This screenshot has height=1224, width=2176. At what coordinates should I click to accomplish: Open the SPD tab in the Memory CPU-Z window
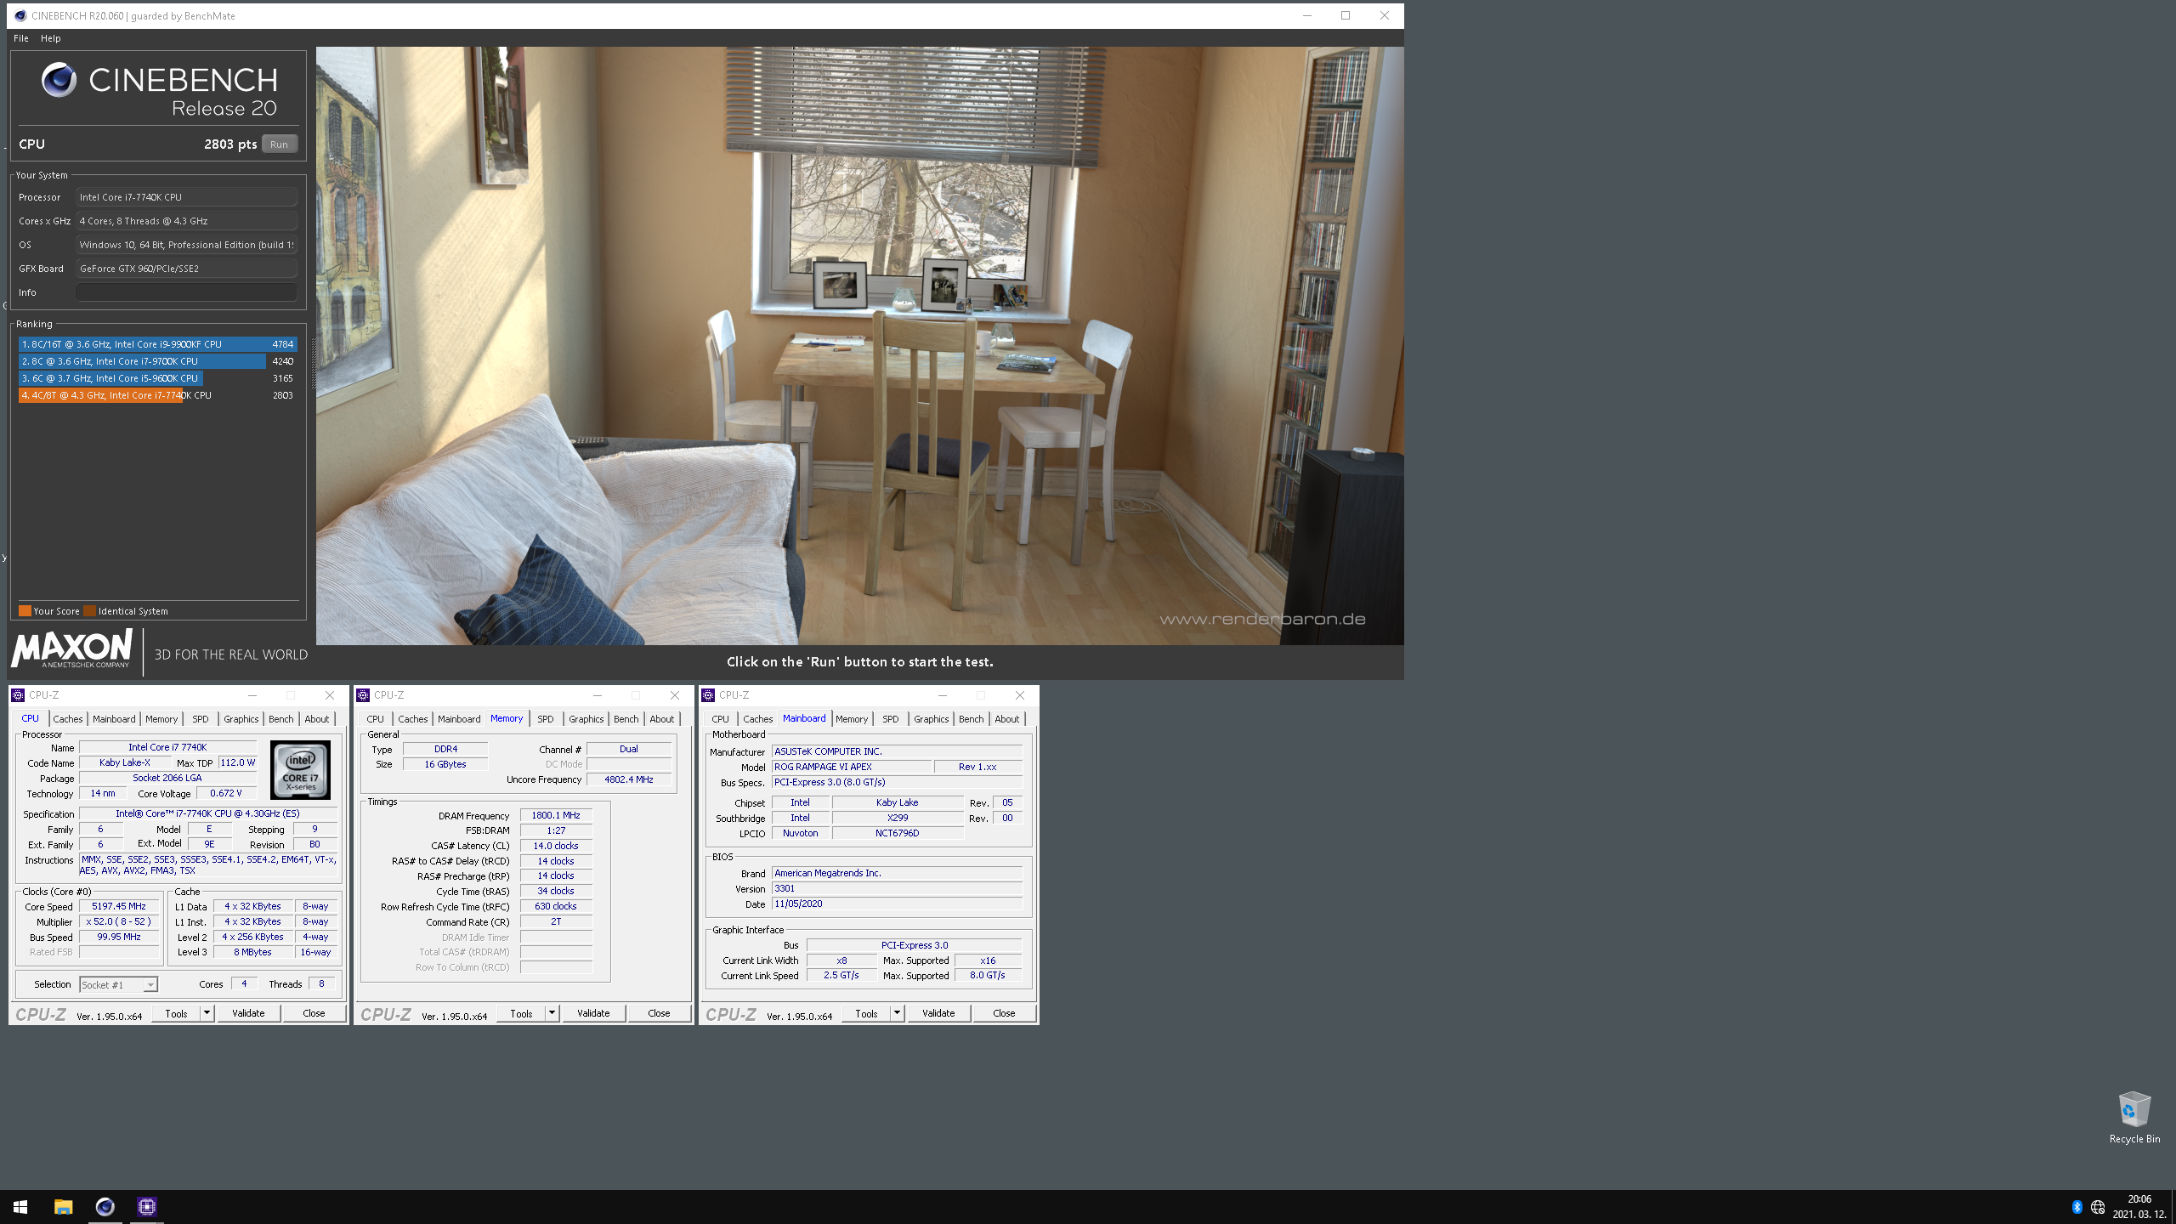[546, 719]
